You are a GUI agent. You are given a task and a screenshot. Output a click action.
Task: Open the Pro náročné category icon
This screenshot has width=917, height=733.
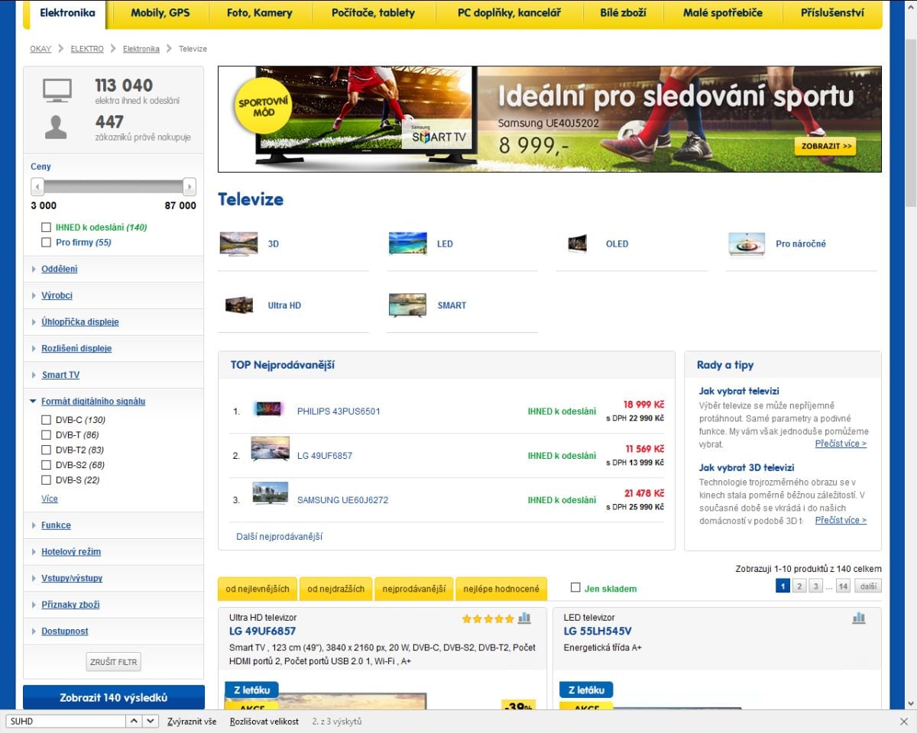point(747,244)
